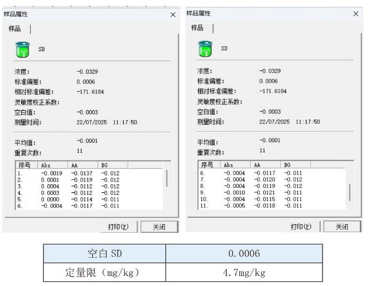This screenshot has width=369, height=286.
Task: Click 序号 column header in right dialog
Action: pos(209,165)
